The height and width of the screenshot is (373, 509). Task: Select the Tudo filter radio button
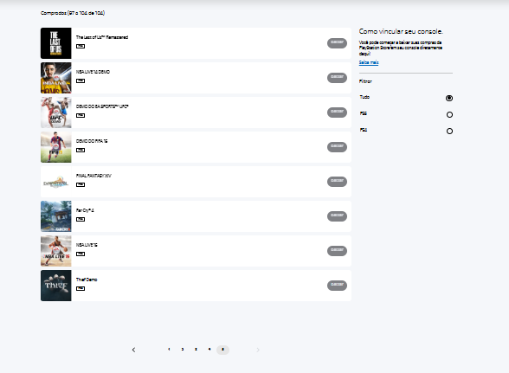[x=449, y=98]
